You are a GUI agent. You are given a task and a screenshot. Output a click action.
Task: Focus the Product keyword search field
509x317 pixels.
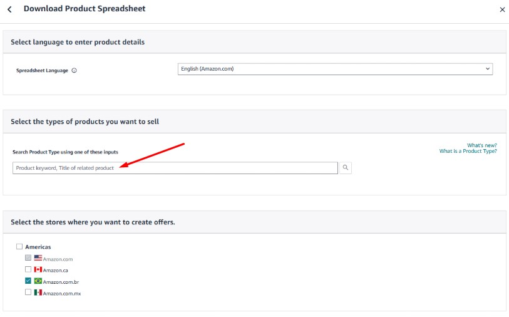click(x=175, y=168)
